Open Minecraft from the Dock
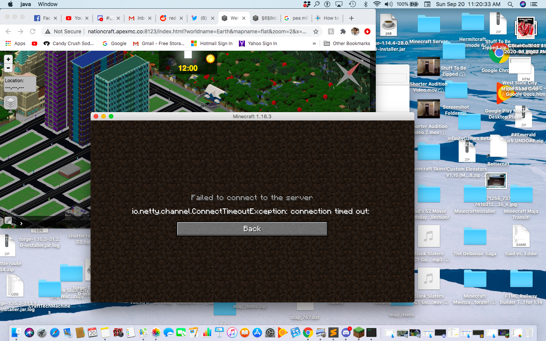Screen dimensions: 546x341 coord(359,333)
